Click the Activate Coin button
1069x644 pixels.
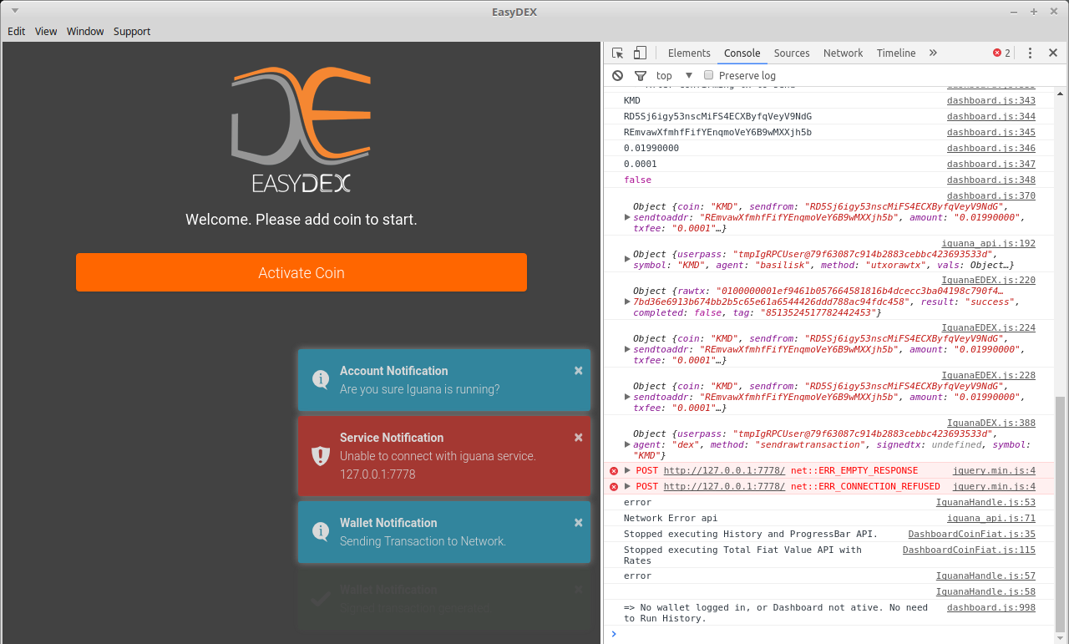tap(301, 272)
